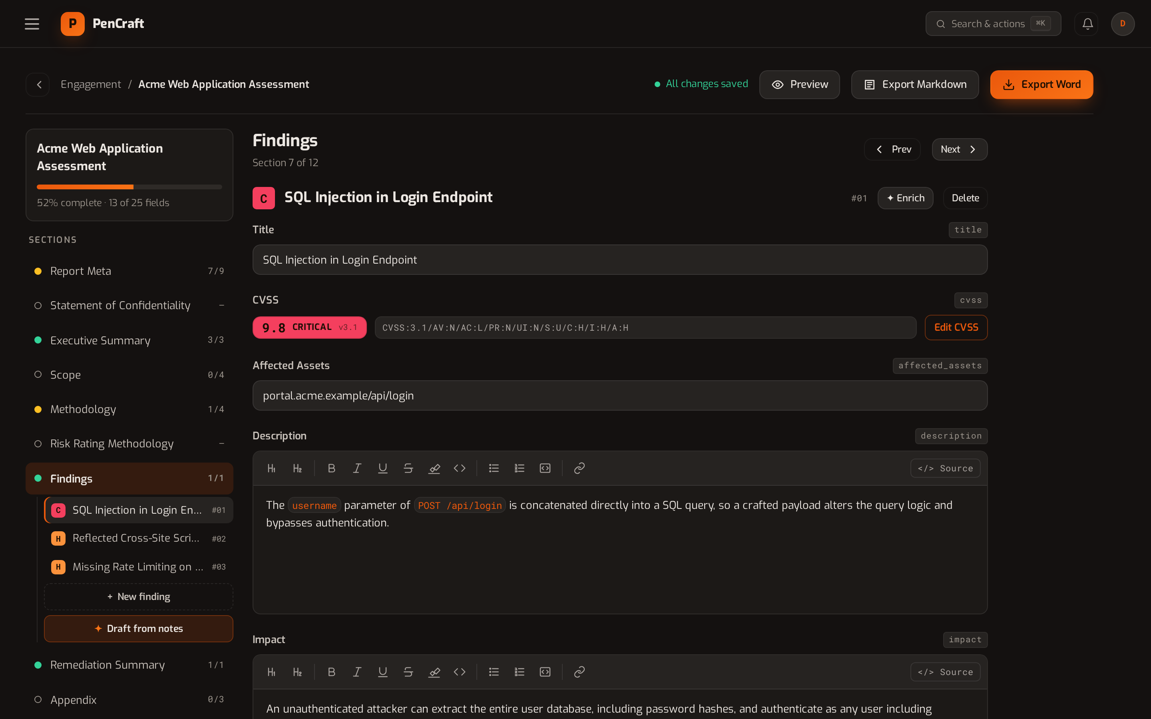Toggle italic in Impact editor
1151x719 pixels.
(x=357, y=672)
